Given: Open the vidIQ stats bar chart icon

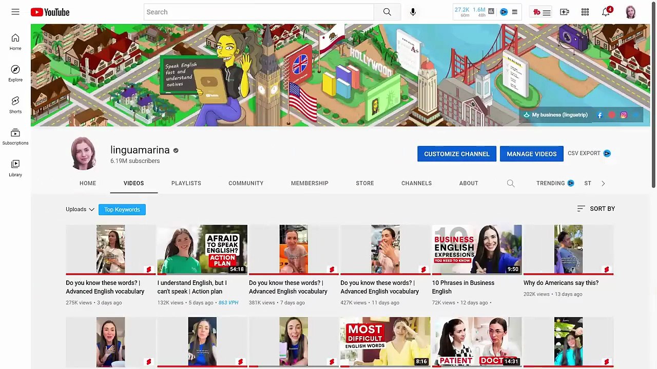Looking at the screenshot, I should point(491,11).
